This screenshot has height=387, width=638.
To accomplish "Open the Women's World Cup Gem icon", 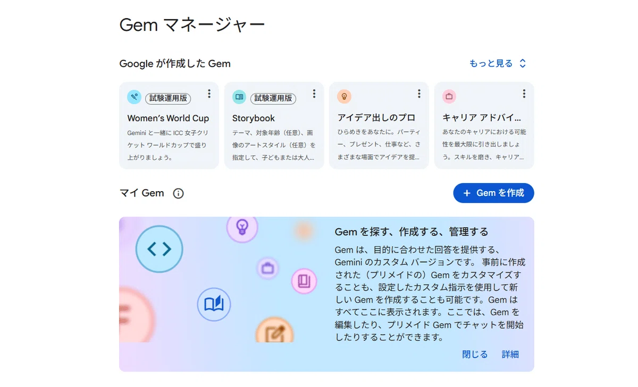I will pyautogui.click(x=134, y=97).
